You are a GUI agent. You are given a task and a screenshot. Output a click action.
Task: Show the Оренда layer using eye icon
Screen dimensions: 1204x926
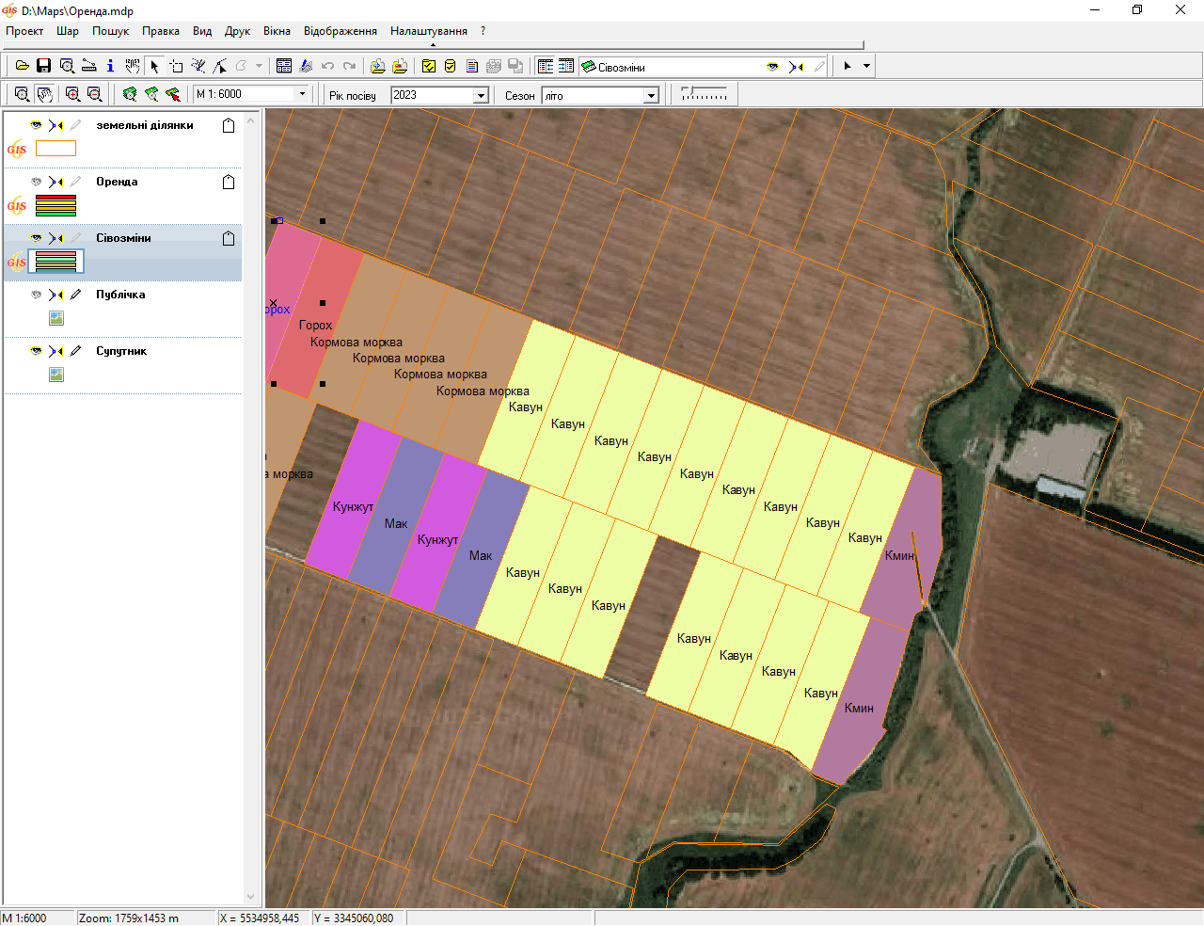point(36,182)
